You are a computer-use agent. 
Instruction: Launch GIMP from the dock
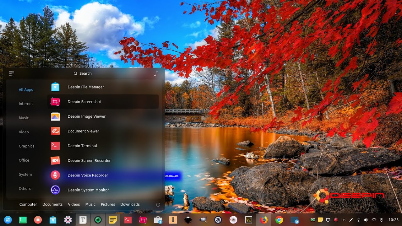(203, 220)
